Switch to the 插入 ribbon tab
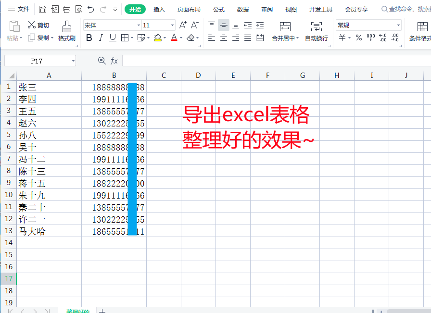The image size is (431, 313). (x=159, y=9)
